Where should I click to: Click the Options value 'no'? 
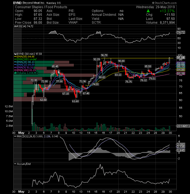[x=122, y=11]
